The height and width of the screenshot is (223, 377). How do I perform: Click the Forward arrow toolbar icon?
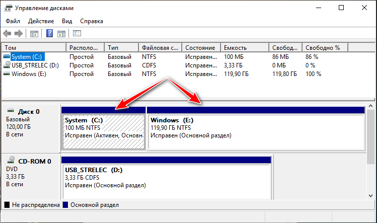click(19, 33)
